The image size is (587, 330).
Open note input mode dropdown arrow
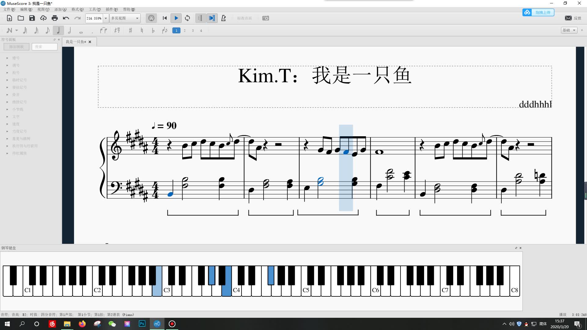[x=17, y=30]
